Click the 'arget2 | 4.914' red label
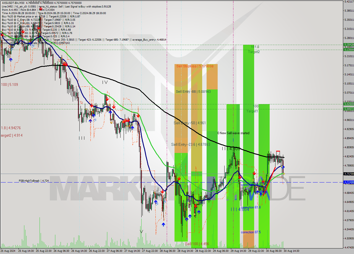Image resolution: width=354 pixels, height=254 pixels. (12, 136)
